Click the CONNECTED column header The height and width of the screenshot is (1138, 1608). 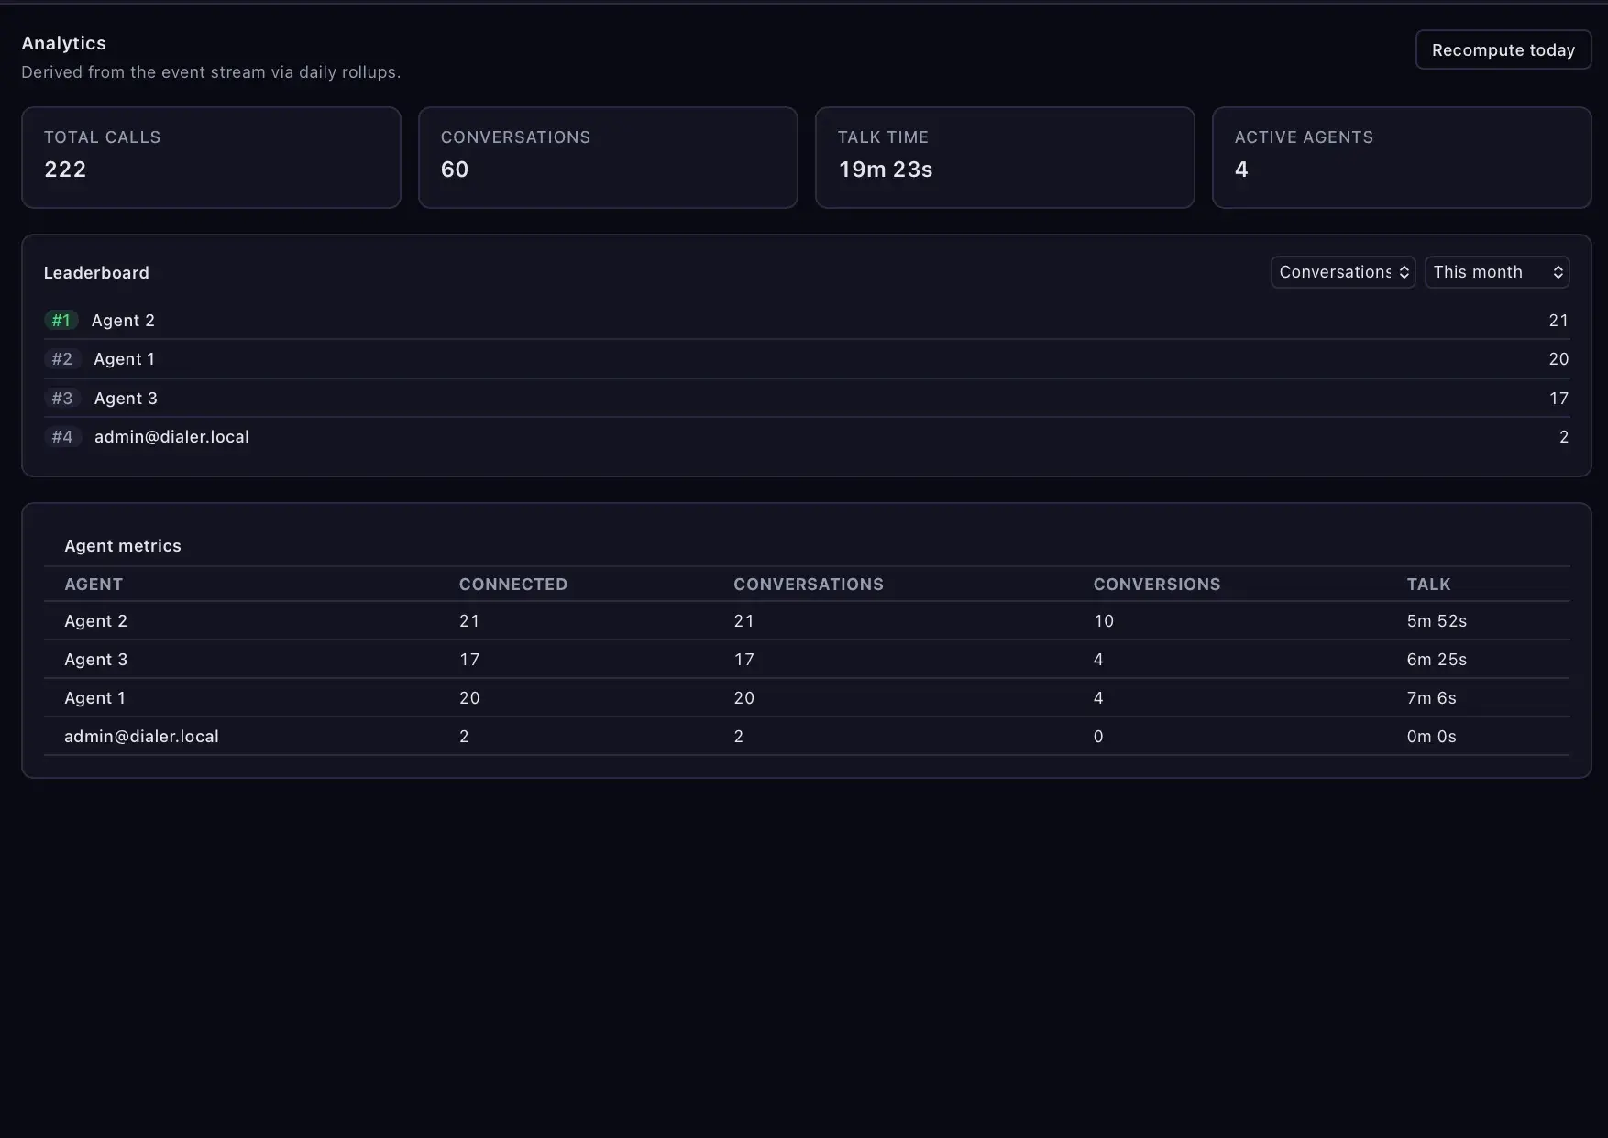click(513, 585)
